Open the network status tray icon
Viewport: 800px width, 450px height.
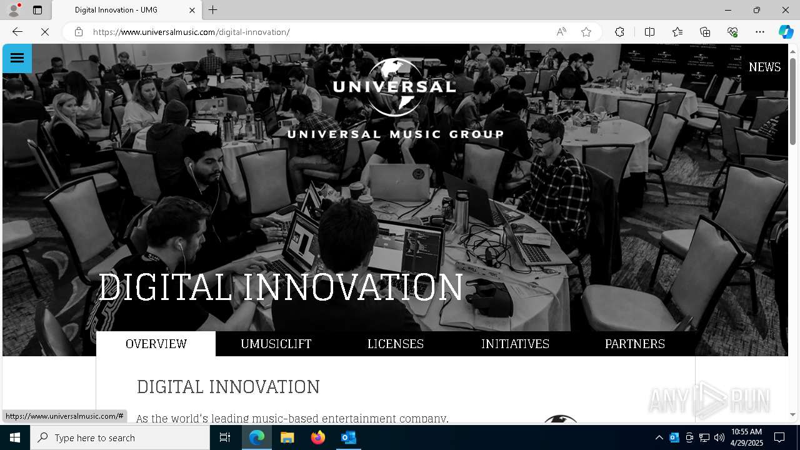704,437
